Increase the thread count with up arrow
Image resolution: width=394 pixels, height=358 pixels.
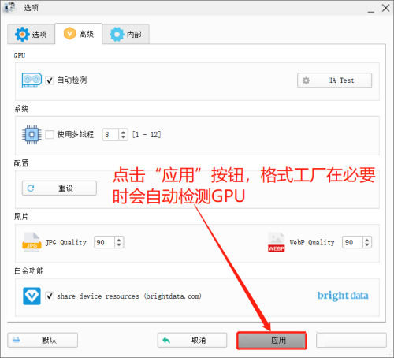point(123,132)
